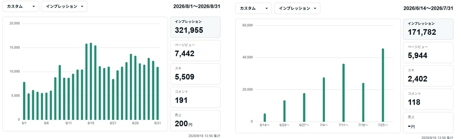Viewport: 461px width, 139px height.
Task: Click the bar above the 7/18〜 label
Action: tap(363, 102)
